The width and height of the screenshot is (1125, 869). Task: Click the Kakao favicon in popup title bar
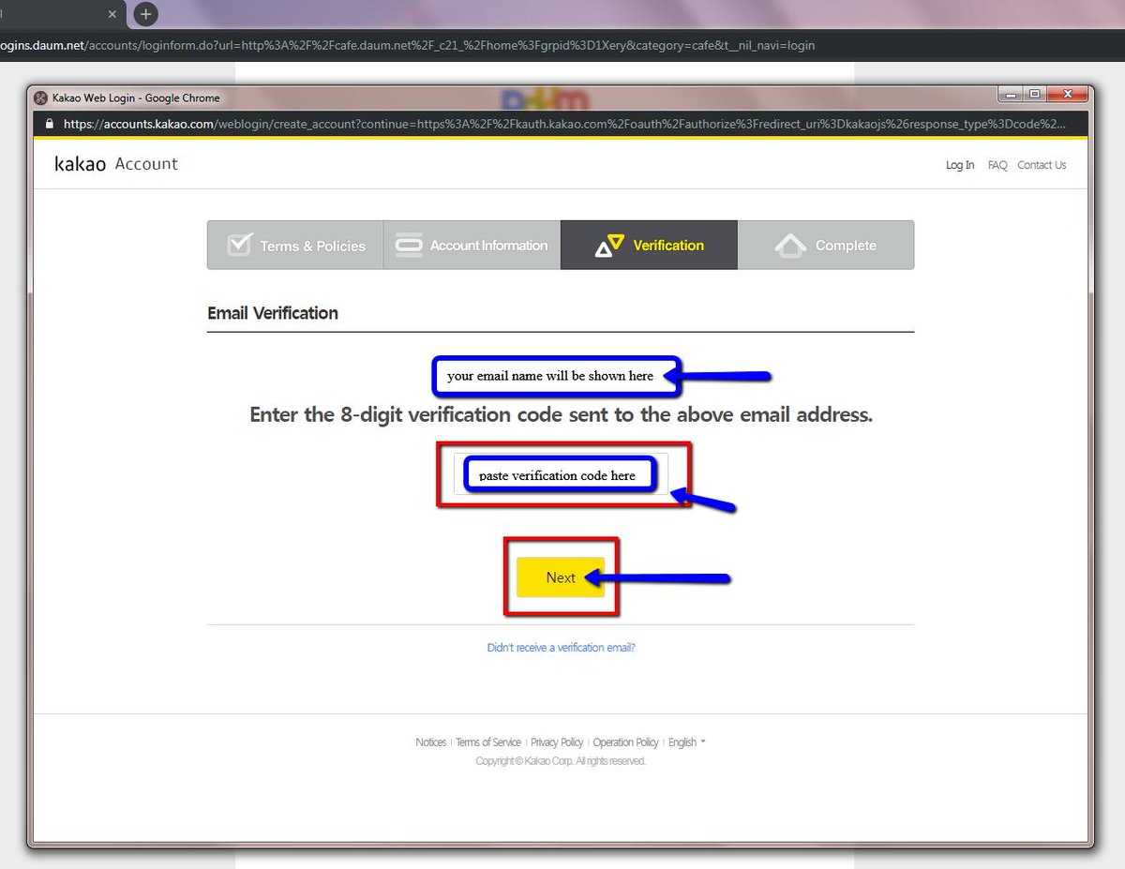40,97
